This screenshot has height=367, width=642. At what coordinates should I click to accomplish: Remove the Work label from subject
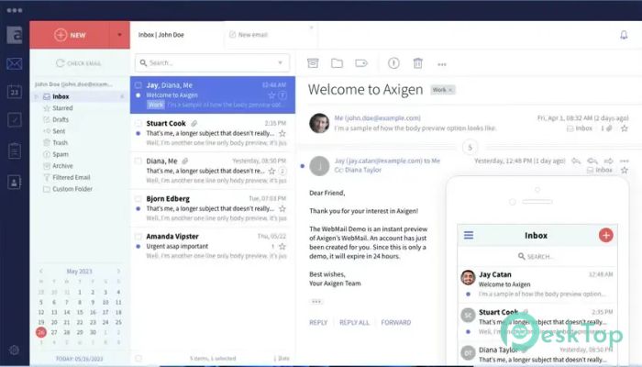pos(450,90)
